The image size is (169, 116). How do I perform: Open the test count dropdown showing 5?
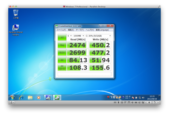(69, 36)
